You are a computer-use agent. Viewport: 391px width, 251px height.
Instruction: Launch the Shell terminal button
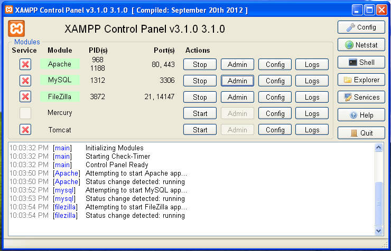pos(361,62)
